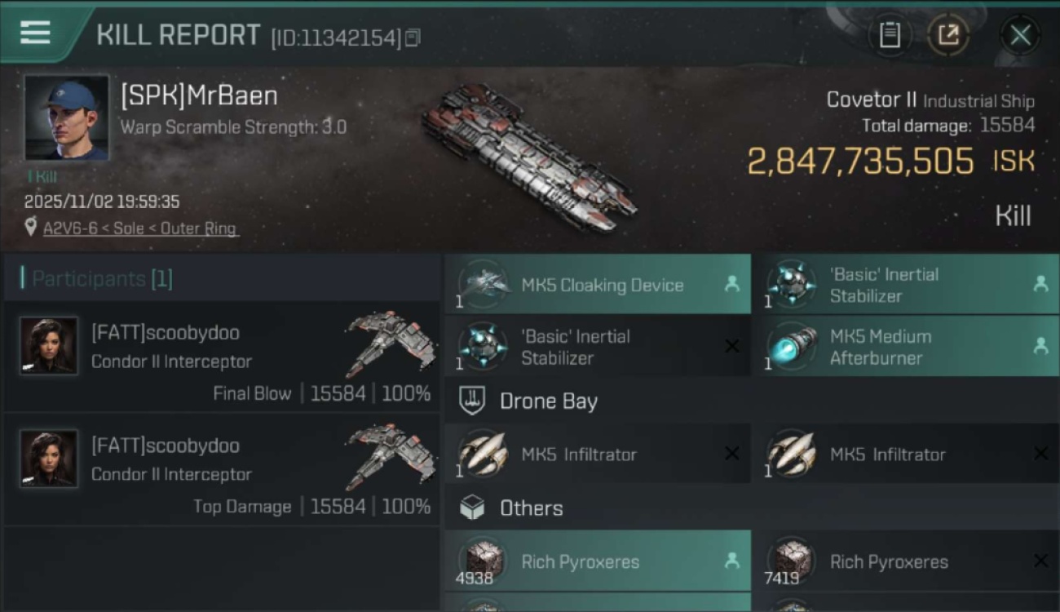The height and width of the screenshot is (612, 1060).
Task: View MrBaen's pilot portrait
Action: coord(66,118)
